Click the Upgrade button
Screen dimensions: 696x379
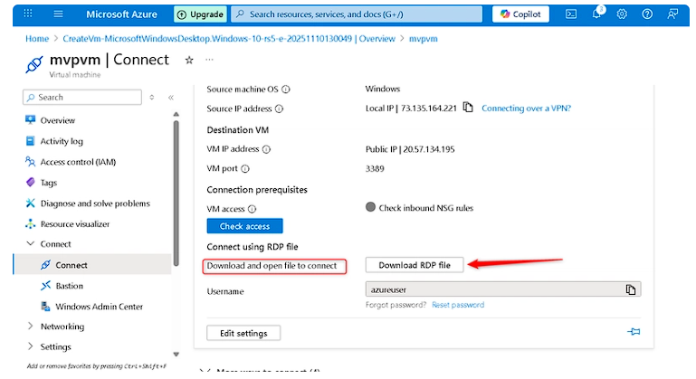[199, 14]
